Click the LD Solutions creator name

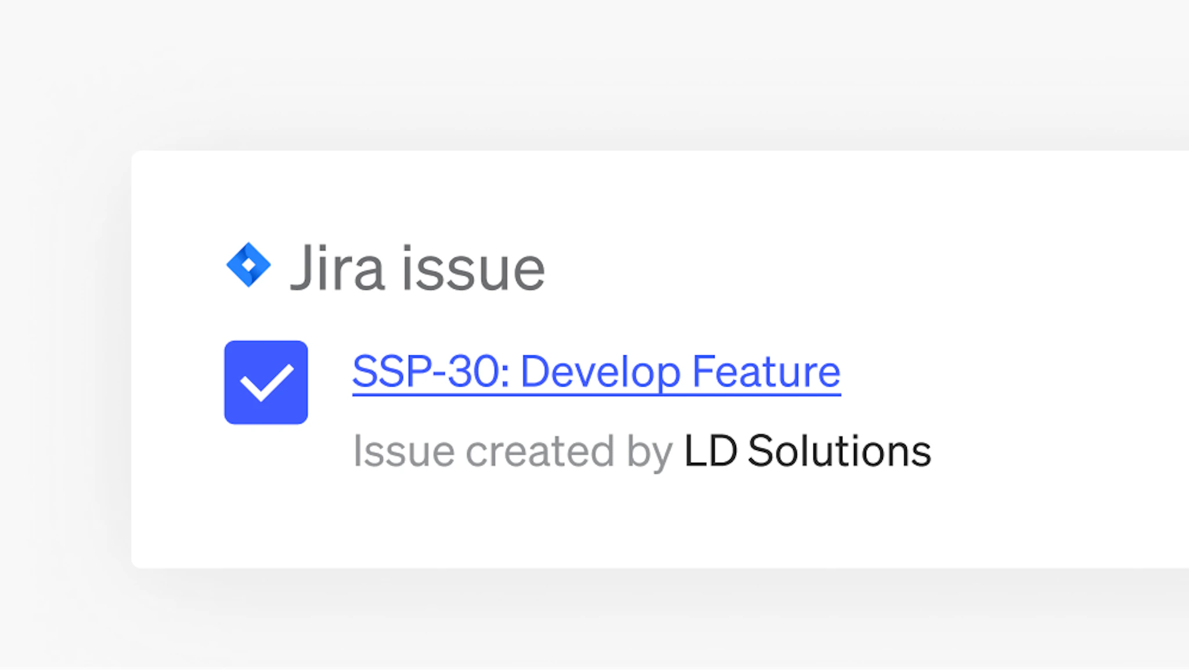(808, 451)
